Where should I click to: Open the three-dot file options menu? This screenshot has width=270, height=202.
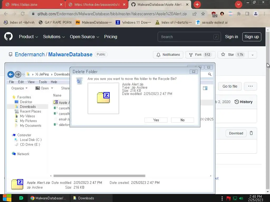point(250,86)
